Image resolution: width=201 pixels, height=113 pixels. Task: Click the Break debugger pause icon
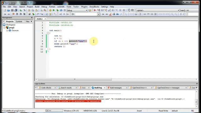click(x=120, y=10)
